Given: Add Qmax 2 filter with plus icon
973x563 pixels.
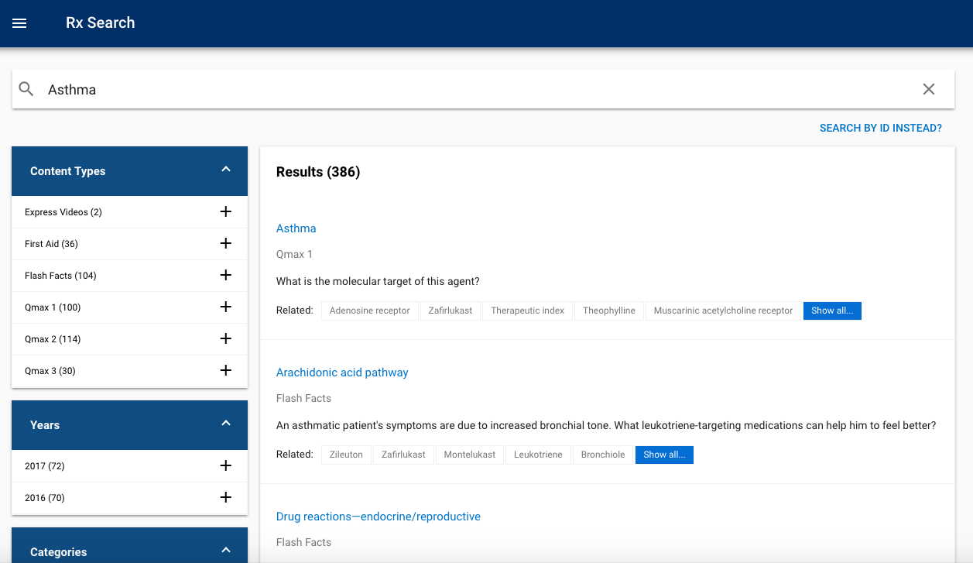Looking at the screenshot, I should [x=226, y=338].
